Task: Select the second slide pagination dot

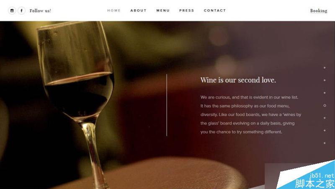Action: point(325,80)
